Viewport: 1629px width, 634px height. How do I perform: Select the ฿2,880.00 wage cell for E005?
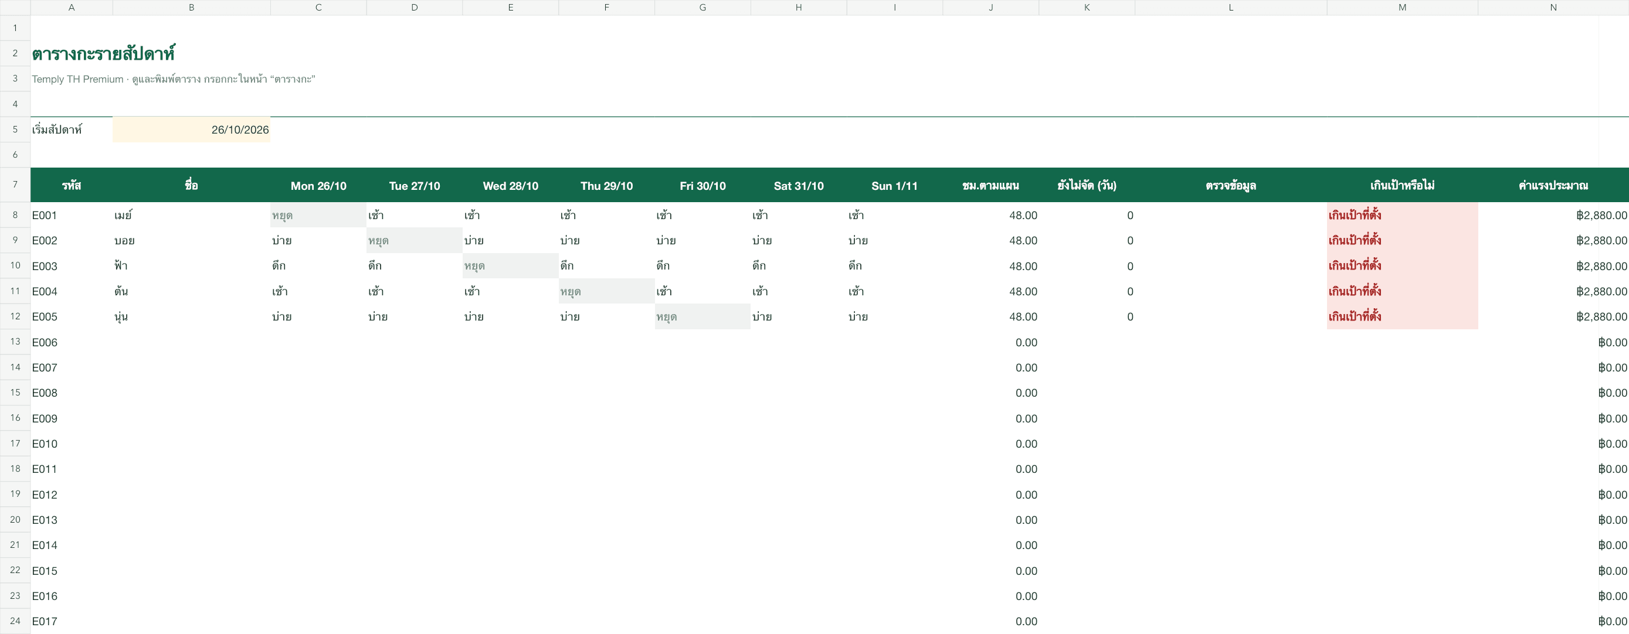pos(1553,316)
